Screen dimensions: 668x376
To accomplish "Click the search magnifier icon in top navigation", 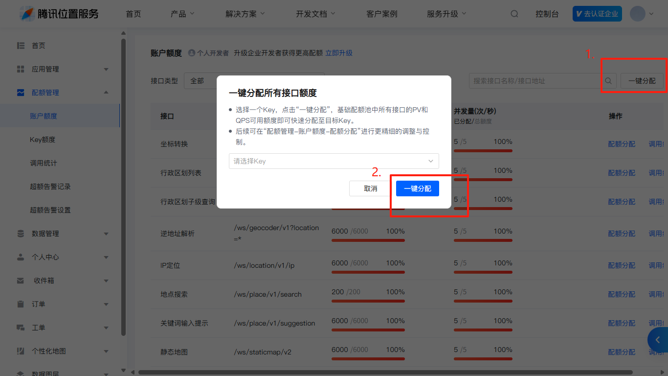I will (x=514, y=14).
